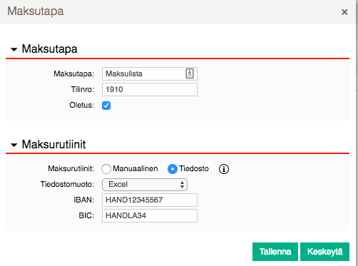Click into the Tilinro field showing 1910

(150, 89)
